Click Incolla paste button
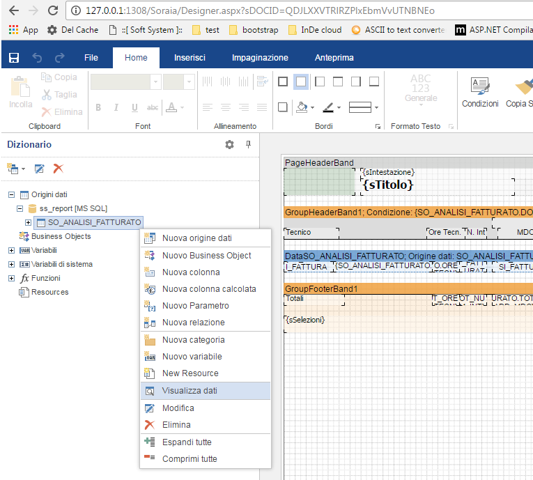Viewport: 533px width, 480px height. (x=20, y=92)
